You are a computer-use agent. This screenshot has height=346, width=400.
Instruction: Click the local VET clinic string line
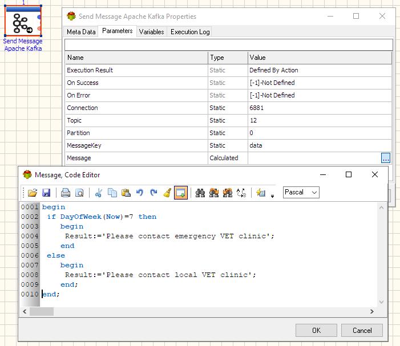[160, 275]
